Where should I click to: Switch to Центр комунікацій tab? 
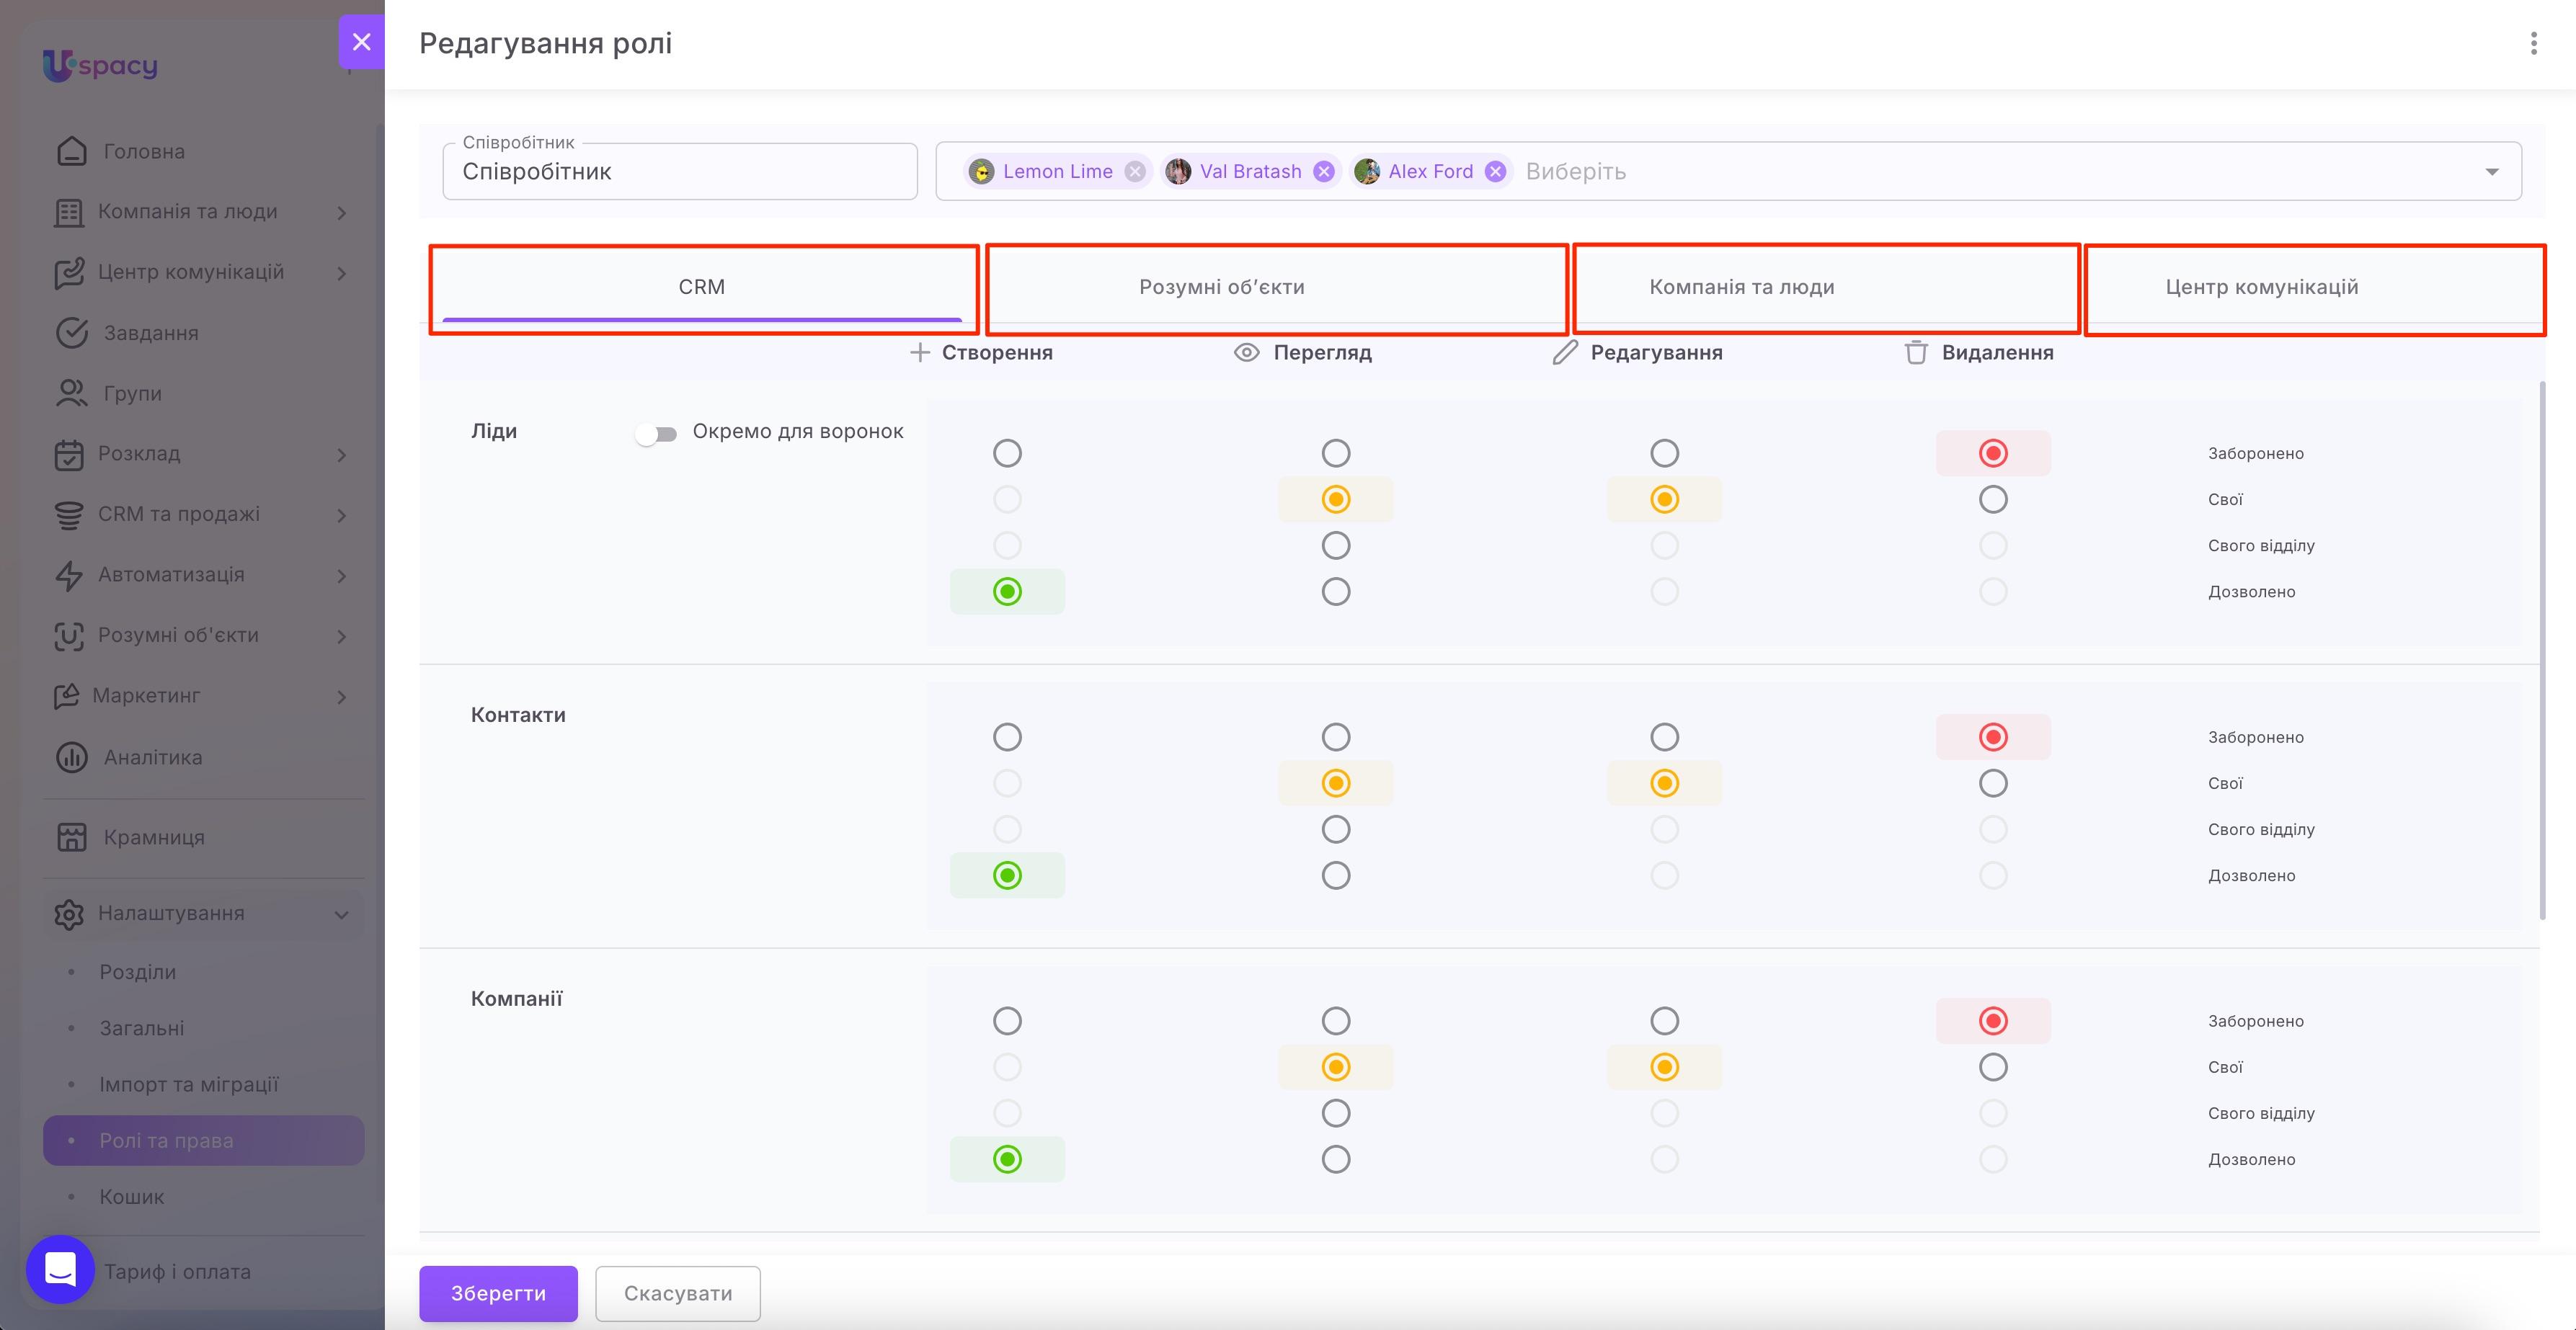tap(2262, 287)
